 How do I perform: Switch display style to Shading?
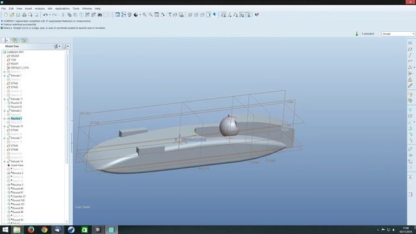point(208,15)
